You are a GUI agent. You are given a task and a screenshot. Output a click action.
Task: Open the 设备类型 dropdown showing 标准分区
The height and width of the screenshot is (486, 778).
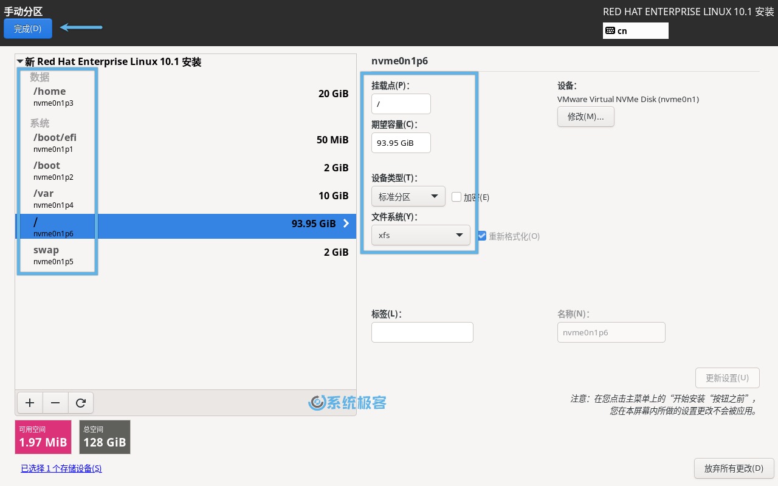click(408, 196)
